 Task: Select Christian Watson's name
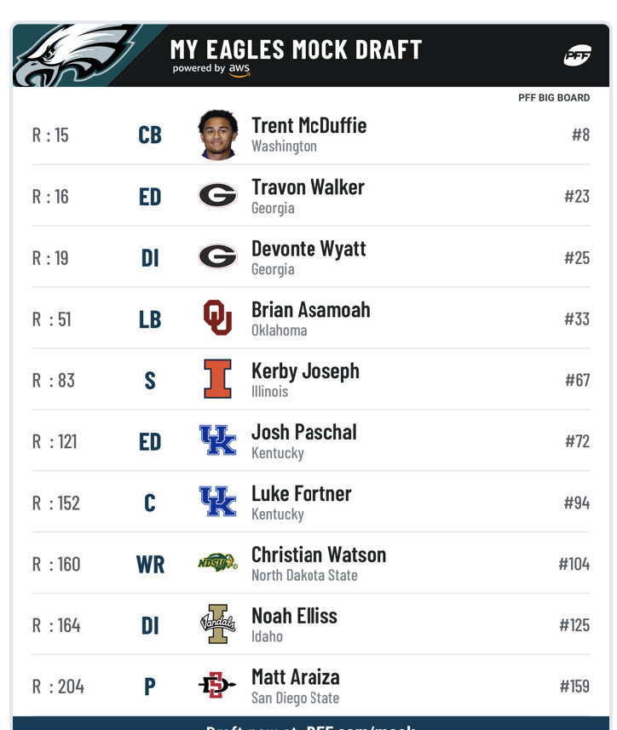[x=319, y=555]
